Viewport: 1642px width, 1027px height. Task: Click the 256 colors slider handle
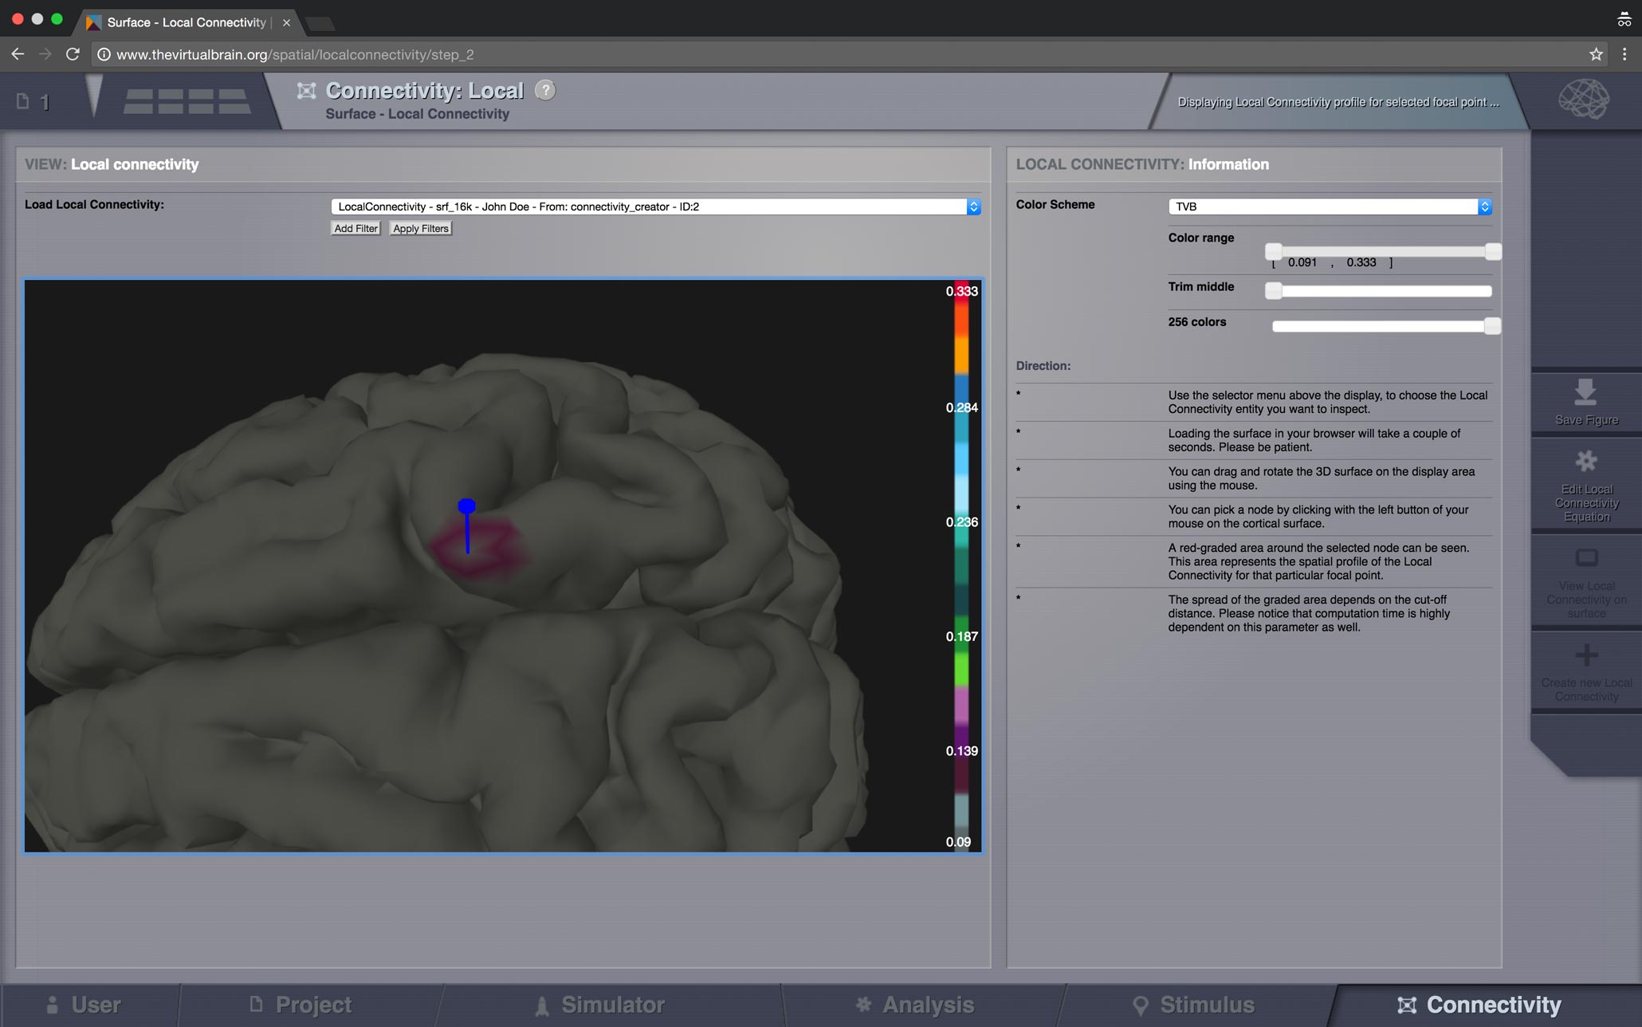click(1492, 326)
